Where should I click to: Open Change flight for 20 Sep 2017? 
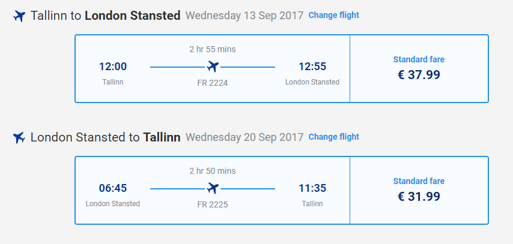tap(334, 137)
